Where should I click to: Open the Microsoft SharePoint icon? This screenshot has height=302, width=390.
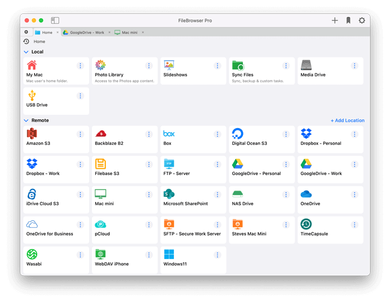[x=169, y=194]
